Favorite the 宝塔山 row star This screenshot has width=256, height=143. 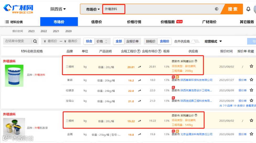pyautogui.click(x=251, y=100)
